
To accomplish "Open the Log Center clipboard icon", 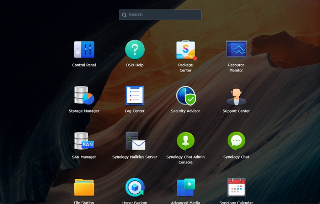I will (x=135, y=96).
